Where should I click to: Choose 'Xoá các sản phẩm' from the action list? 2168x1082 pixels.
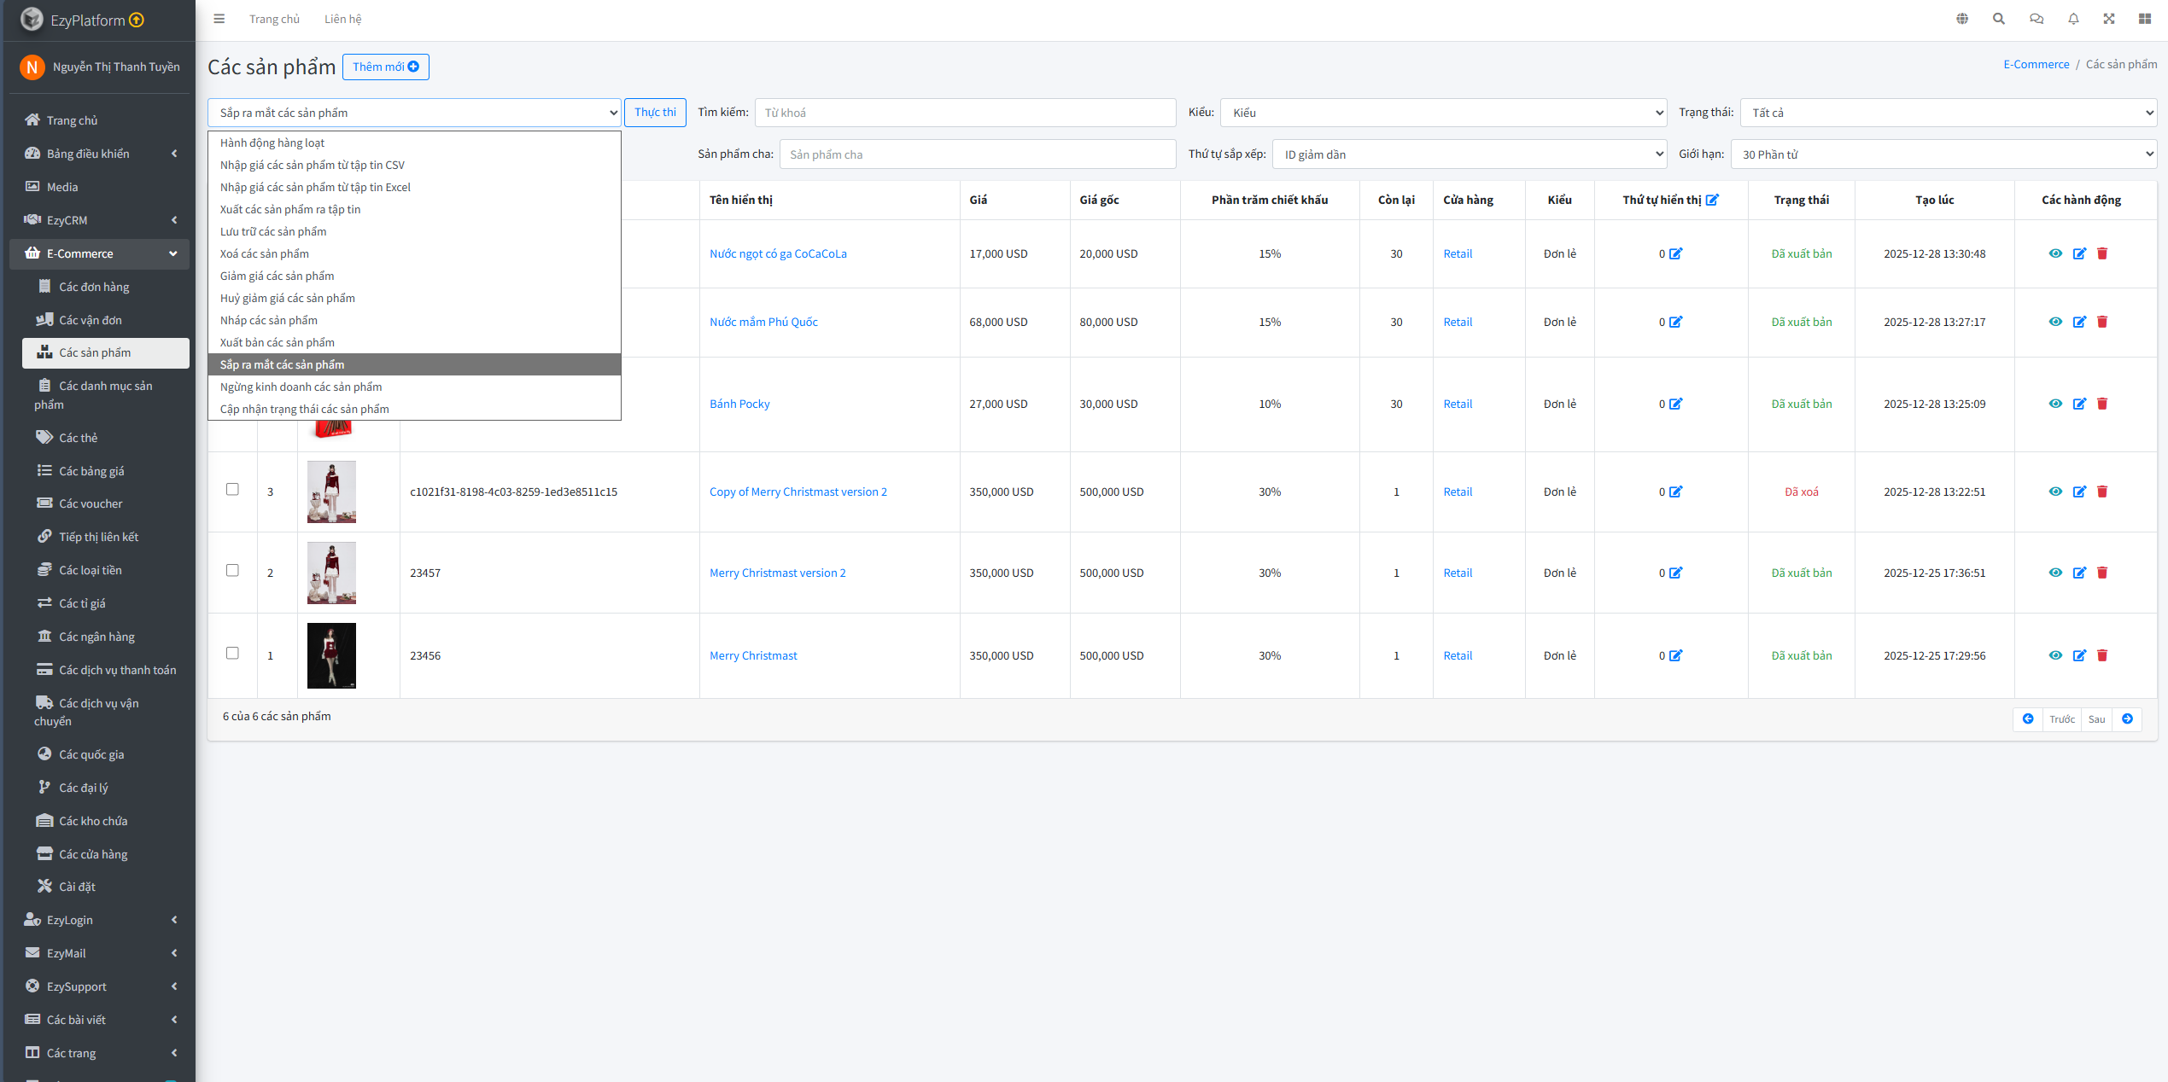pos(265,253)
